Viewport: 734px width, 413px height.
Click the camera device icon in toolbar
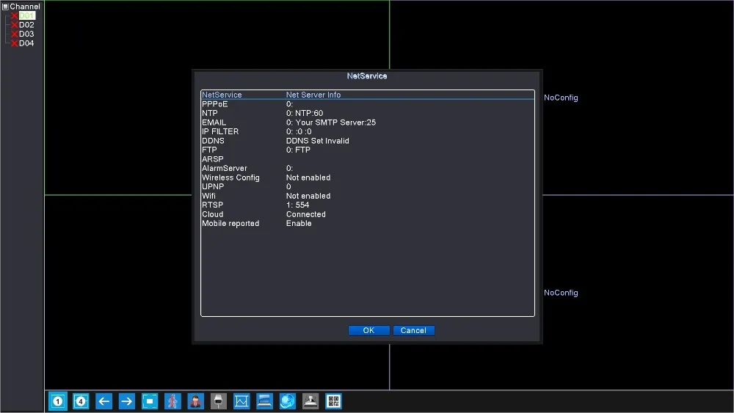(219, 401)
